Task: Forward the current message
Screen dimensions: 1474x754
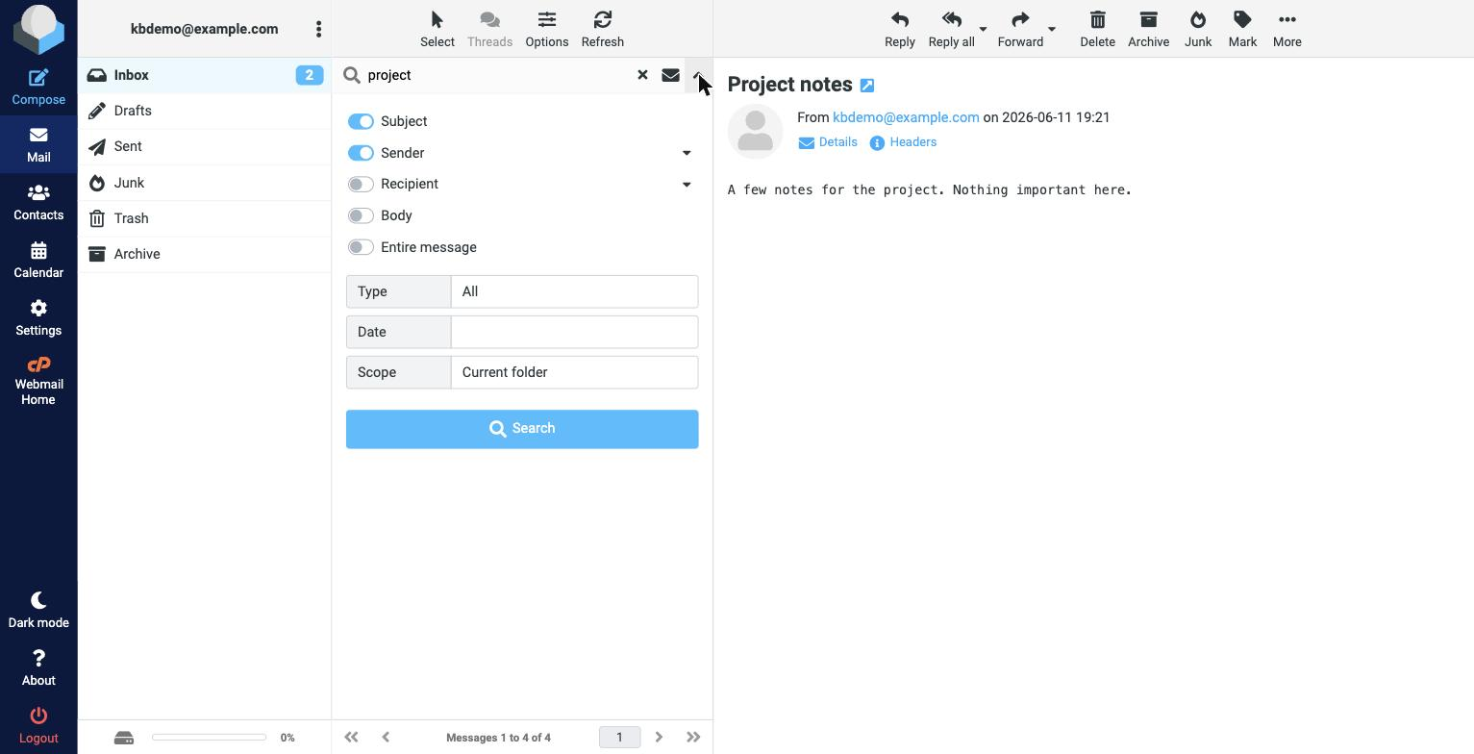Action: (x=1020, y=29)
